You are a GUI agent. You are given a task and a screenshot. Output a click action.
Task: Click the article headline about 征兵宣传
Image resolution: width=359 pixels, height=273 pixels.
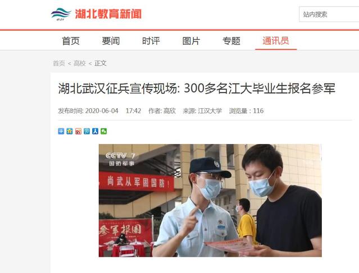(x=197, y=89)
